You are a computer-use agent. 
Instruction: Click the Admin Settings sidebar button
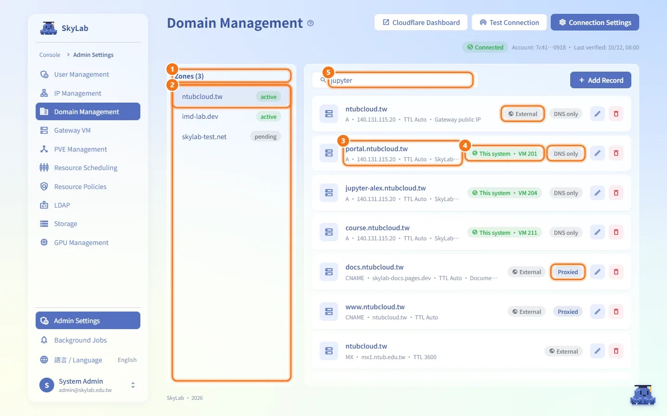[x=88, y=320]
